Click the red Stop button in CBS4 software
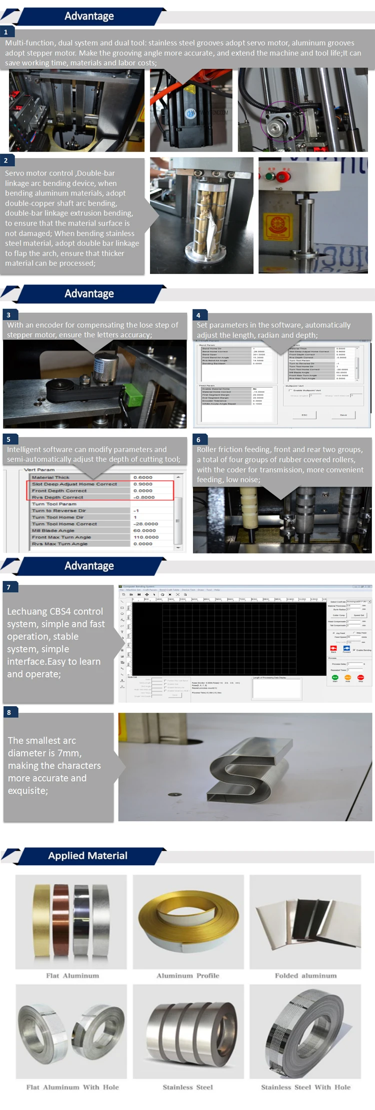375x1110 pixels. [x=360, y=678]
